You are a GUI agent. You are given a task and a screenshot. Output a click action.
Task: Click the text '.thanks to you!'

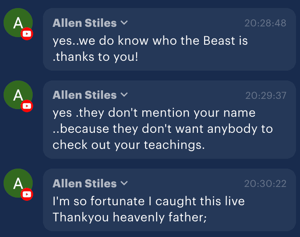tap(95, 57)
